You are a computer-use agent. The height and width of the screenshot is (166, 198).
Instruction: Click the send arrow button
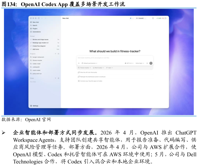click(151, 63)
